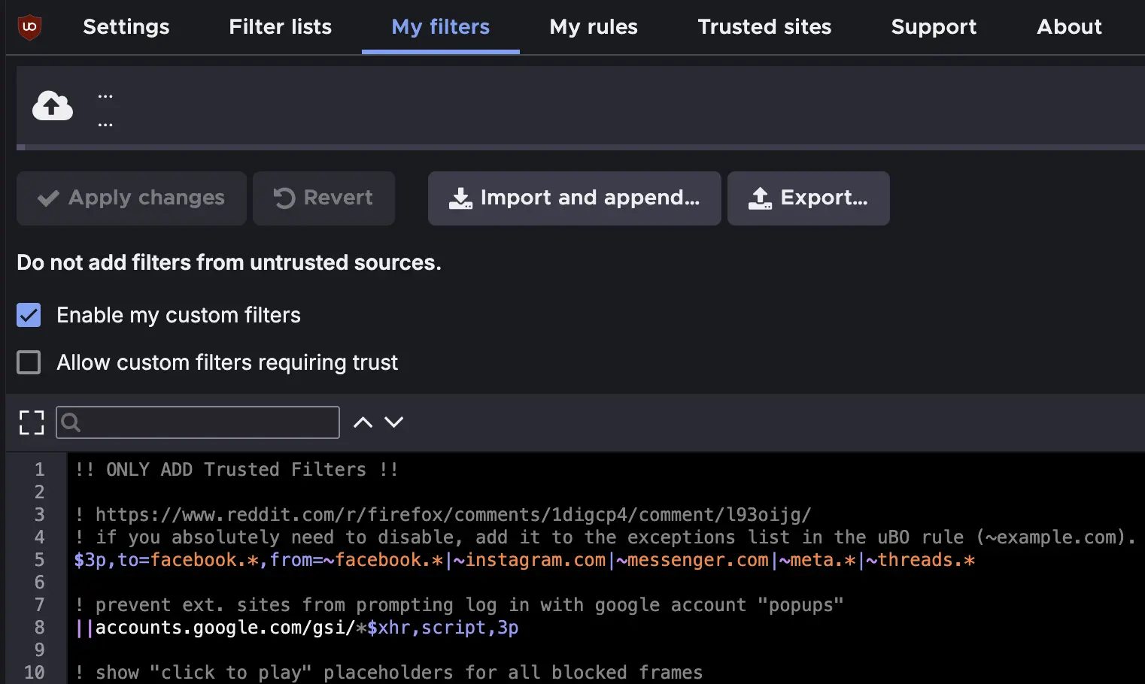Screen dimensions: 1145x684
Task: Click the search magnifier icon
Action: [71, 422]
